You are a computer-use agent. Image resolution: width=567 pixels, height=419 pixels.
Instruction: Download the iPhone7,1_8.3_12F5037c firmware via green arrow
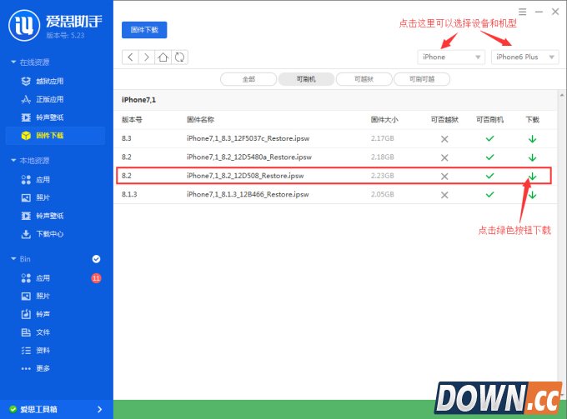[532, 137]
